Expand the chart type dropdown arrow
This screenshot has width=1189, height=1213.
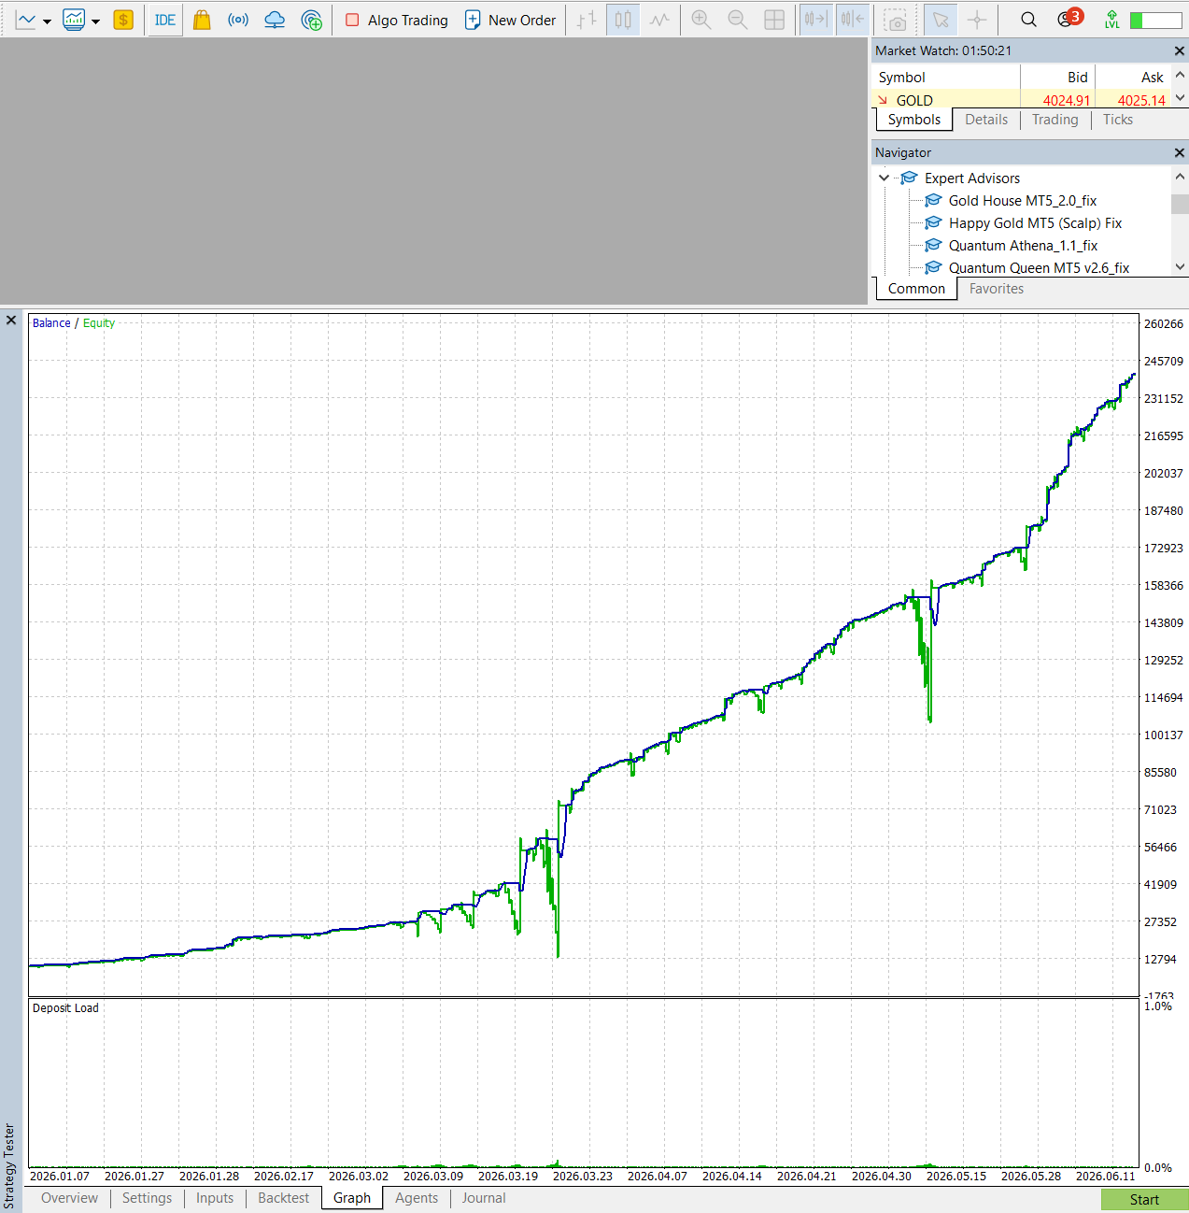[x=47, y=21]
